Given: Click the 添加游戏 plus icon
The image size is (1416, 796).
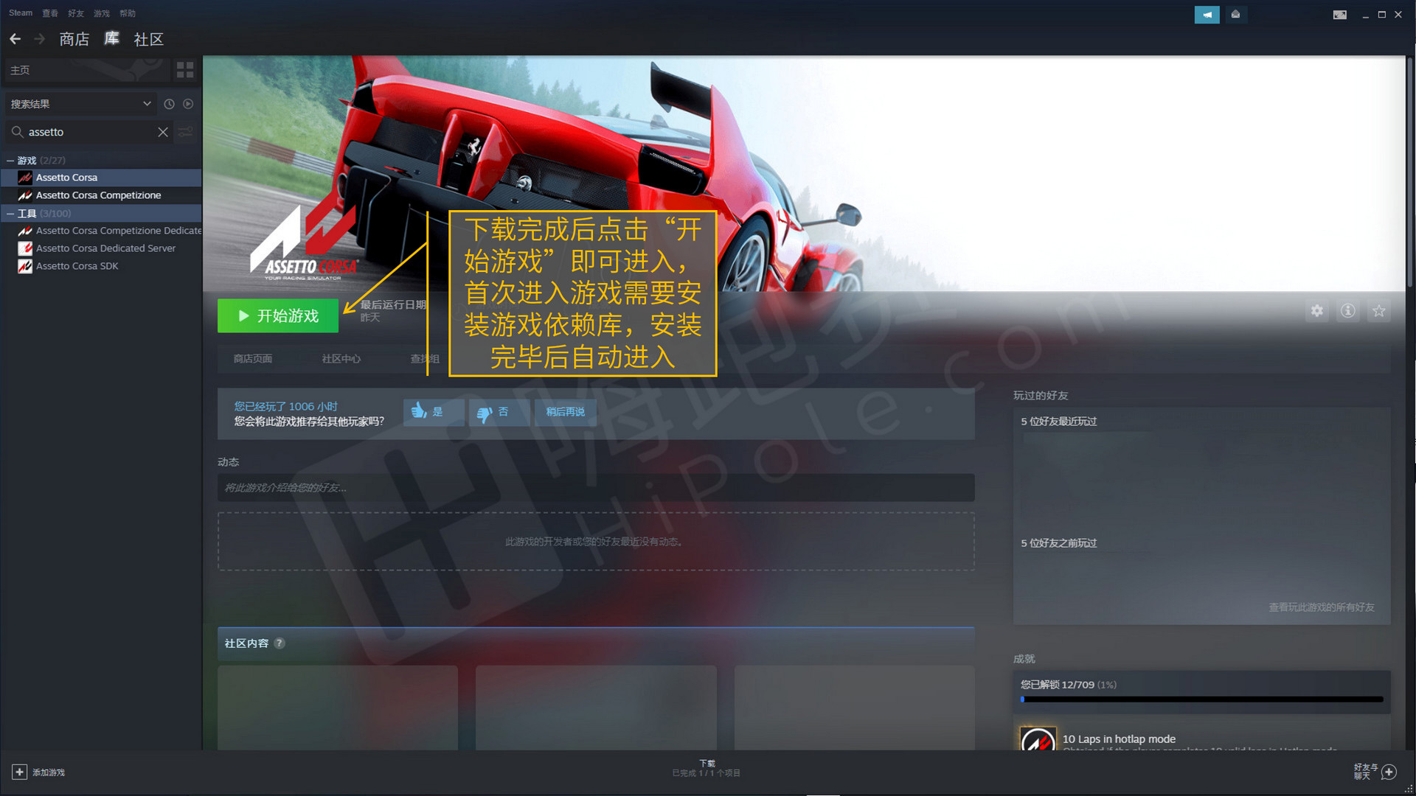Looking at the screenshot, I should coord(19,772).
